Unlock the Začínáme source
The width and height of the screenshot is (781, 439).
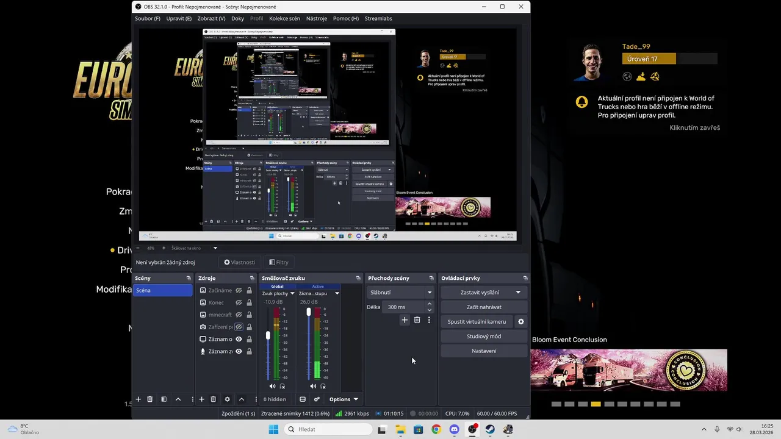[249, 290]
